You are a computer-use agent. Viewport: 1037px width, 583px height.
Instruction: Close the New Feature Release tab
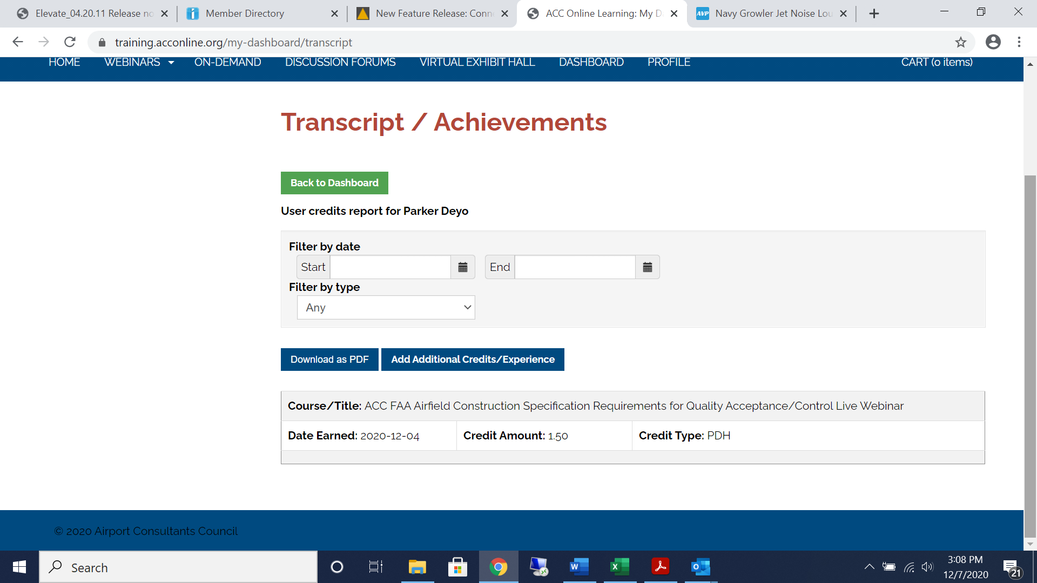point(504,13)
